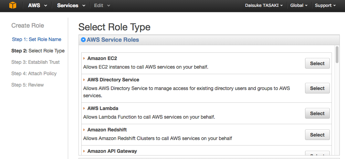Expand the AWS Lambda role arrow
Viewport: 345px width, 159px height.
coord(84,108)
